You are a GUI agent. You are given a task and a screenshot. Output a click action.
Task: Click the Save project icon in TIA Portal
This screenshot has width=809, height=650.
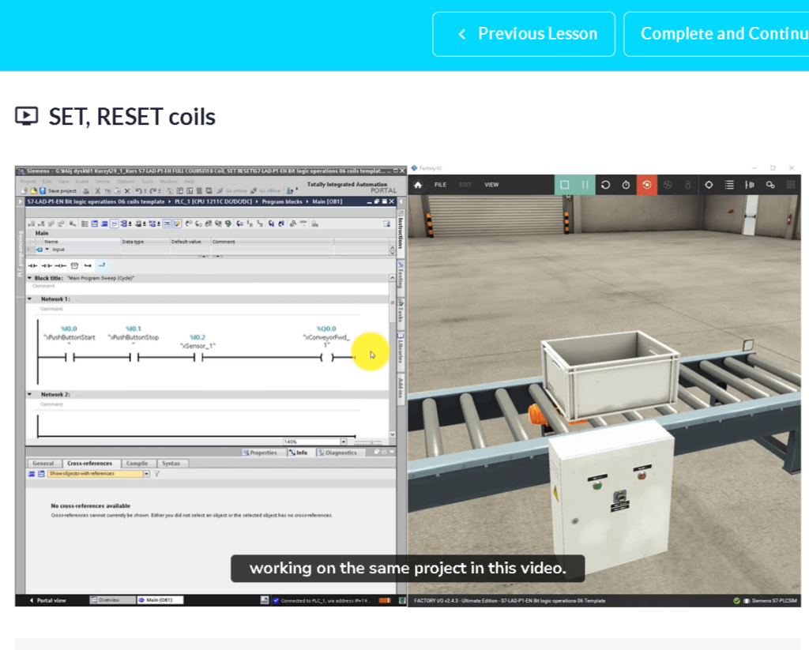(x=42, y=191)
